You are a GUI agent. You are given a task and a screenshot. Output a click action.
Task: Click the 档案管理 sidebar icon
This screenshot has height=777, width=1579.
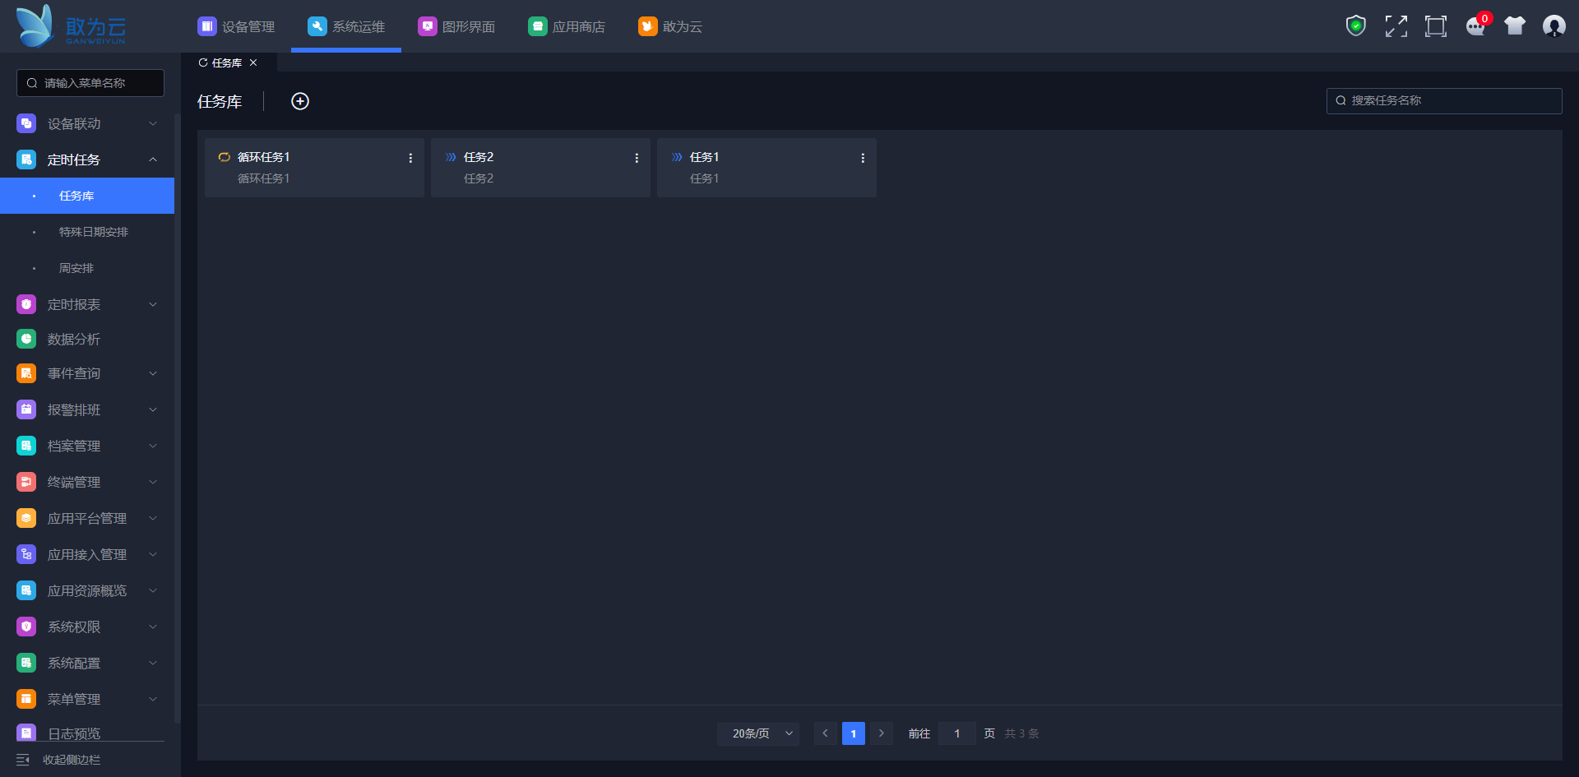(x=26, y=446)
